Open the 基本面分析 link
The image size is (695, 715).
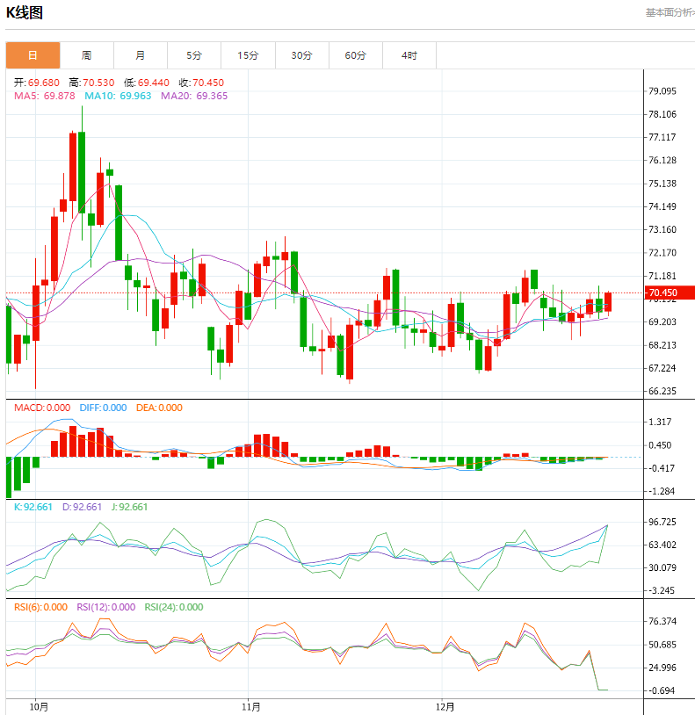[670, 12]
